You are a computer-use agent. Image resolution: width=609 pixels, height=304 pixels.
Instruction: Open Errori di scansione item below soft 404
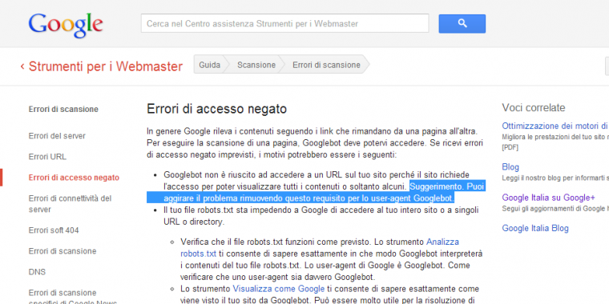(x=63, y=251)
